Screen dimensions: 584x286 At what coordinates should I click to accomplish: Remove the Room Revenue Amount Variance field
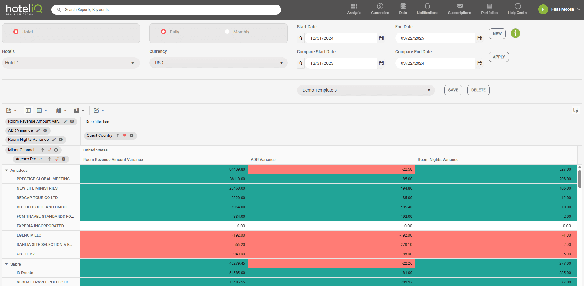point(72,121)
